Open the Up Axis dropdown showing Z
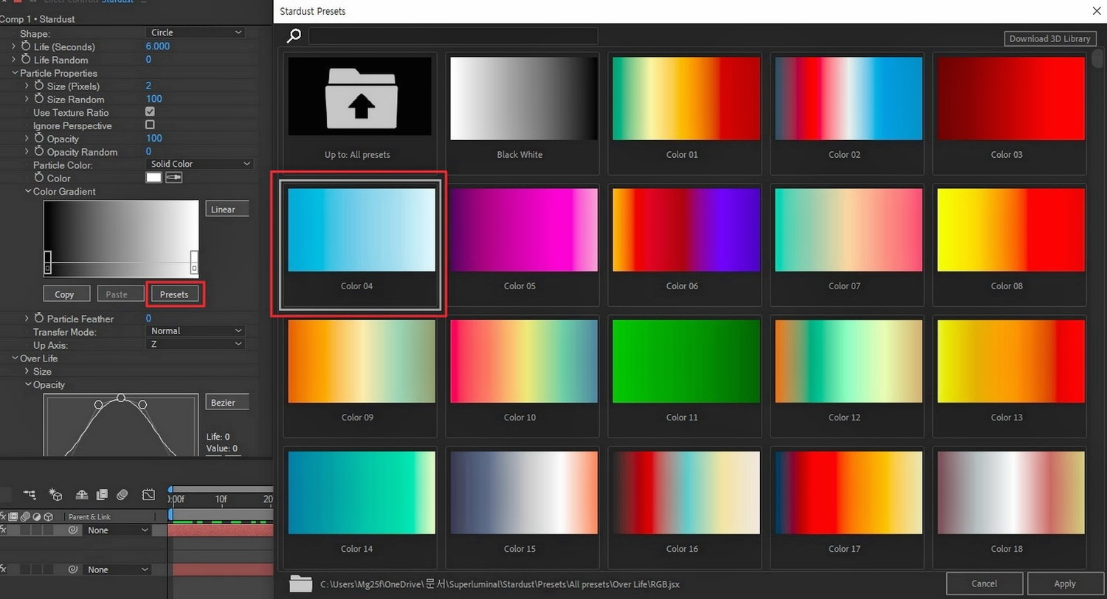1107x599 pixels. click(x=195, y=344)
